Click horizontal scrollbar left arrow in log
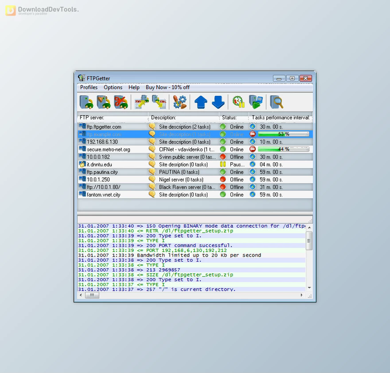This screenshot has height=373, width=390. [x=81, y=295]
